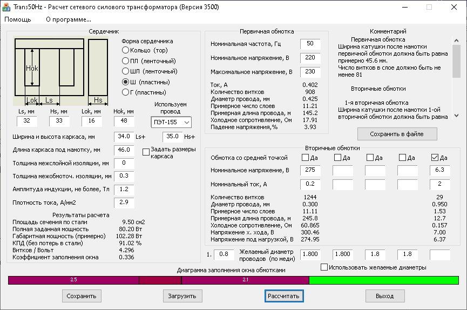The image size is (467, 310).
Task: Select Кольцо (тор) core shape
Action: (x=126, y=50)
